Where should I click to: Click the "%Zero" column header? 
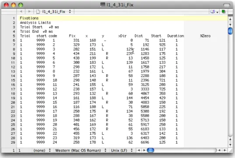coord(205,36)
